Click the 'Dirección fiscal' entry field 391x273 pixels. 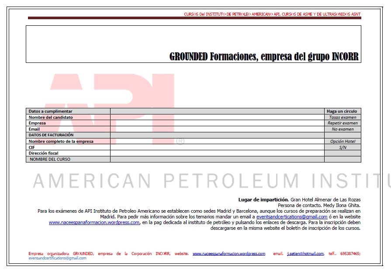point(216,153)
